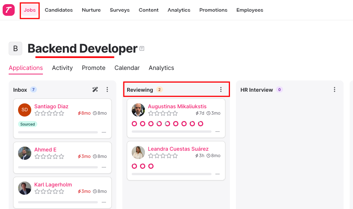
Task: Click last pink circle on Augustinas's card
Action: [200, 124]
